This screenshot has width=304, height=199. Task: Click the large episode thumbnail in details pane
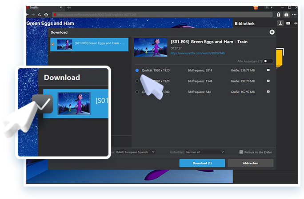coord(151,47)
